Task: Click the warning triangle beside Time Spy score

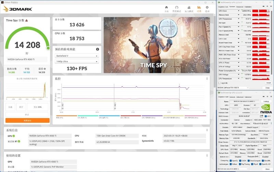Action: tap(27, 20)
